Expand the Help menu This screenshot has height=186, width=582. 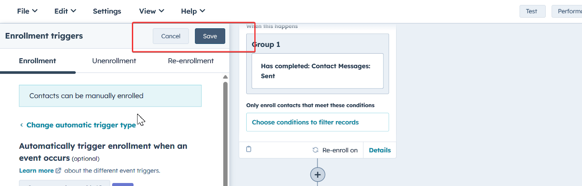[193, 11]
